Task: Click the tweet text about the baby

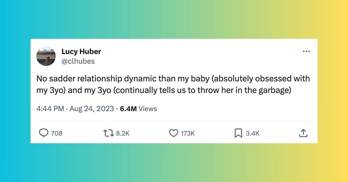Action: pyautogui.click(x=173, y=84)
